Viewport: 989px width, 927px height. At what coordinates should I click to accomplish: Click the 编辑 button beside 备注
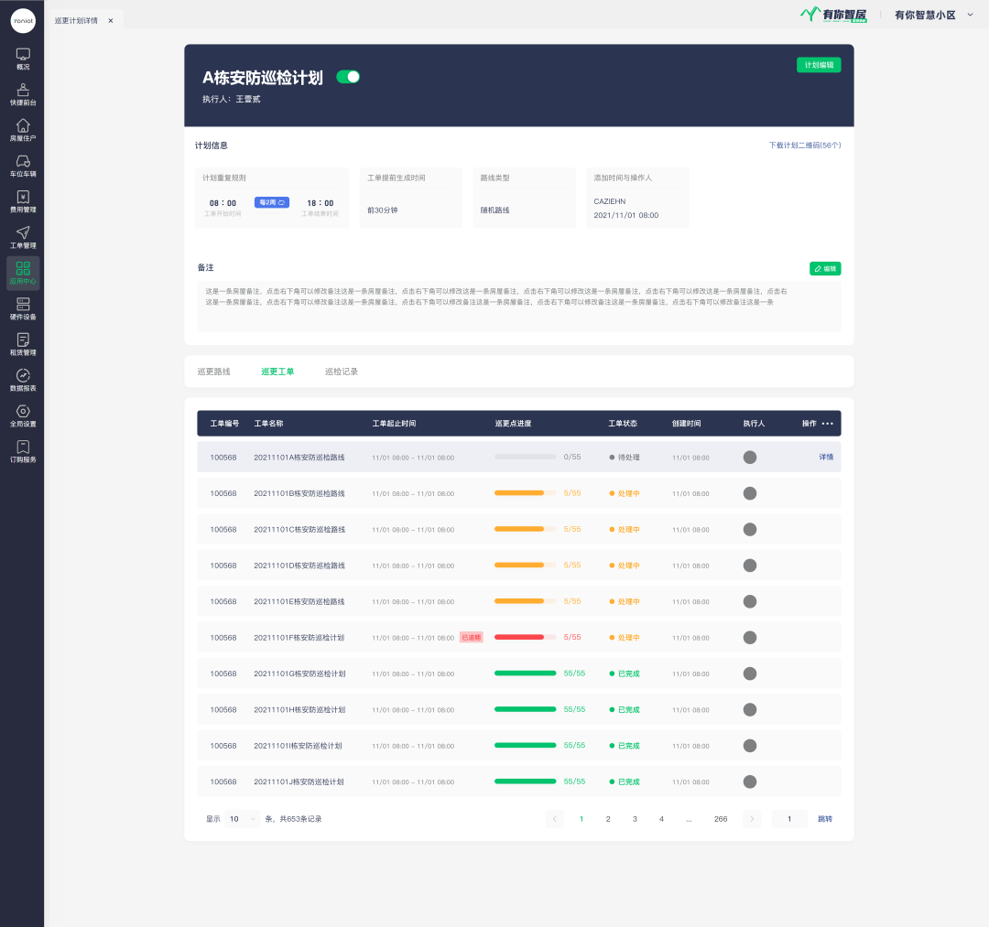pyautogui.click(x=824, y=269)
